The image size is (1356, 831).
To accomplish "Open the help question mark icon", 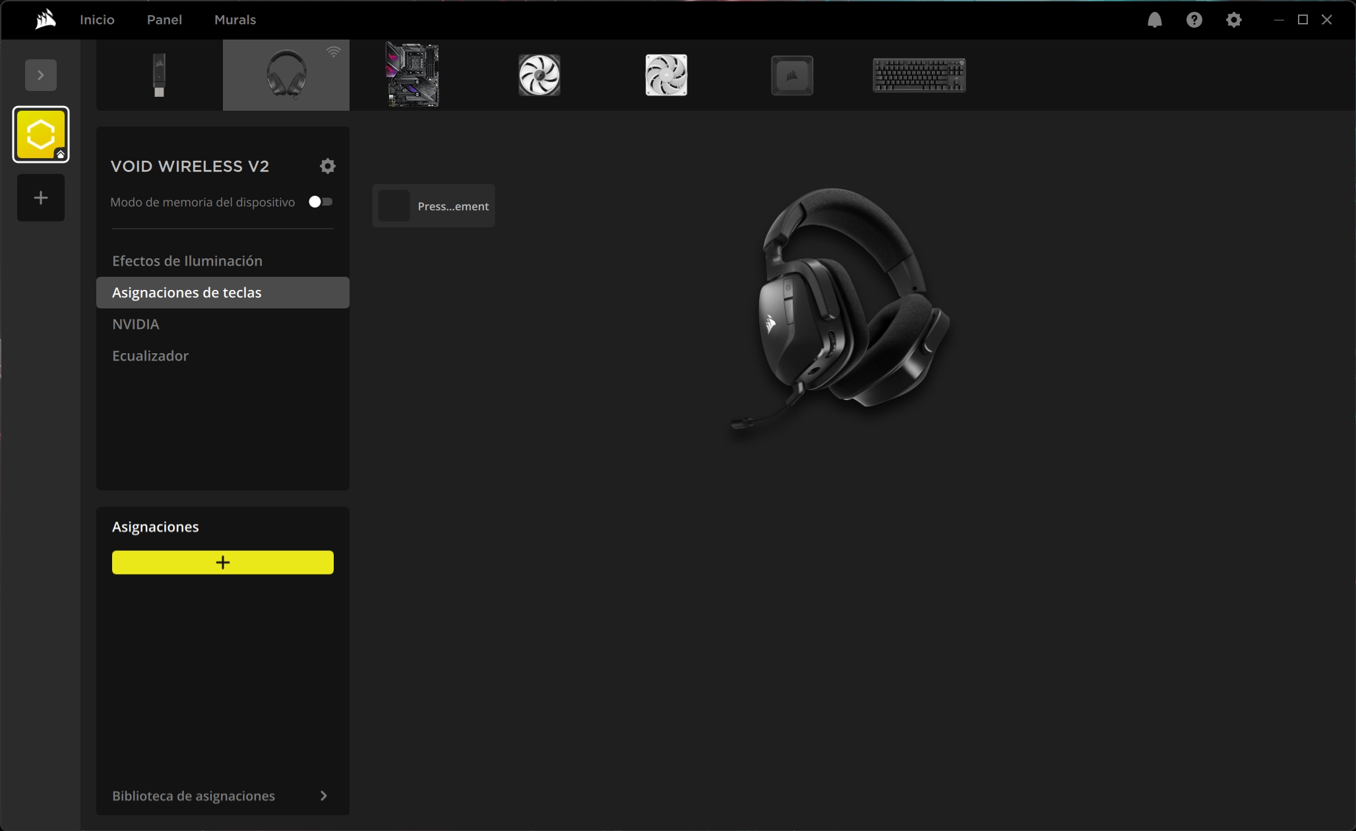I will (1194, 20).
